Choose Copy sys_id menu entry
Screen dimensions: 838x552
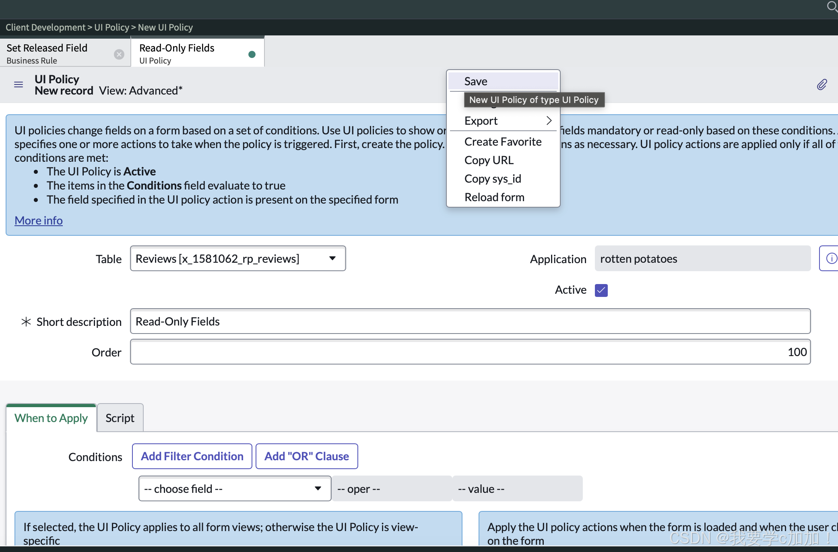click(493, 179)
